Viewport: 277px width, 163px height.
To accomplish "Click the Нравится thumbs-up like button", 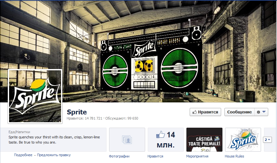I will click(x=205, y=112).
